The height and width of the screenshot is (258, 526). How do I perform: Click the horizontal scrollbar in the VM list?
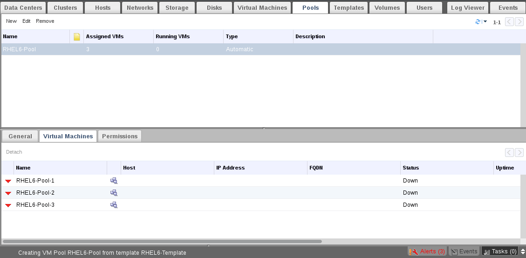[162, 242]
